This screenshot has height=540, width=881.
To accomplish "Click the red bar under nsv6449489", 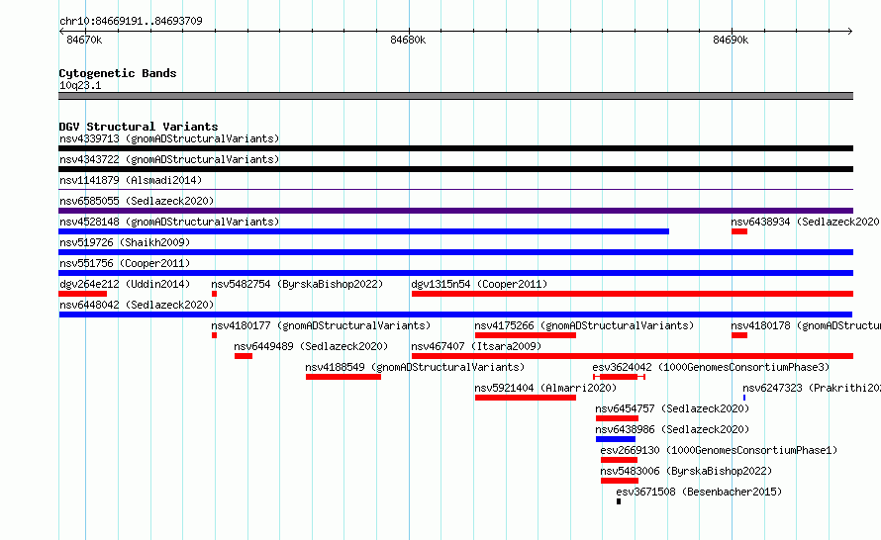I will click(x=244, y=356).
